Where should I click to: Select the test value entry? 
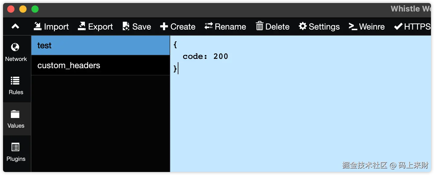tap(100, 46)
